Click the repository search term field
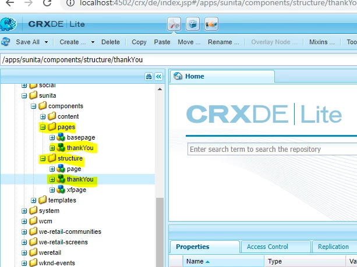357x267 pixels. point(273,149)
